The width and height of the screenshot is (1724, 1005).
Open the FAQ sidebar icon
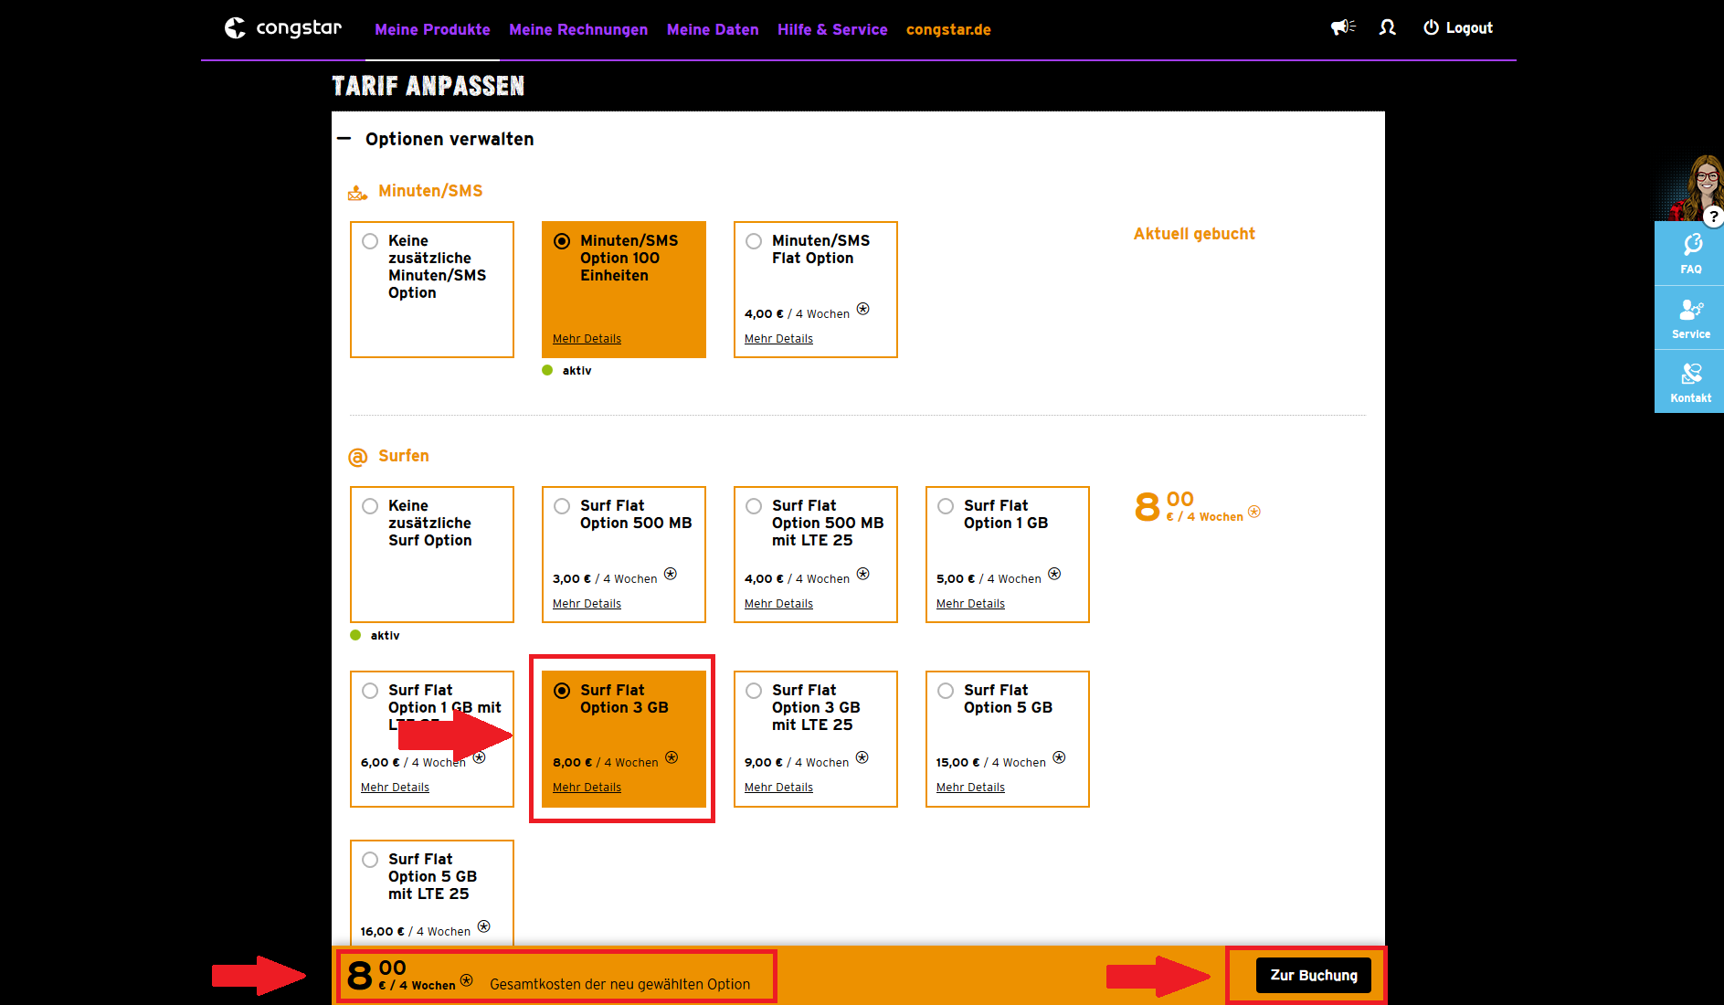point(1690,253)
